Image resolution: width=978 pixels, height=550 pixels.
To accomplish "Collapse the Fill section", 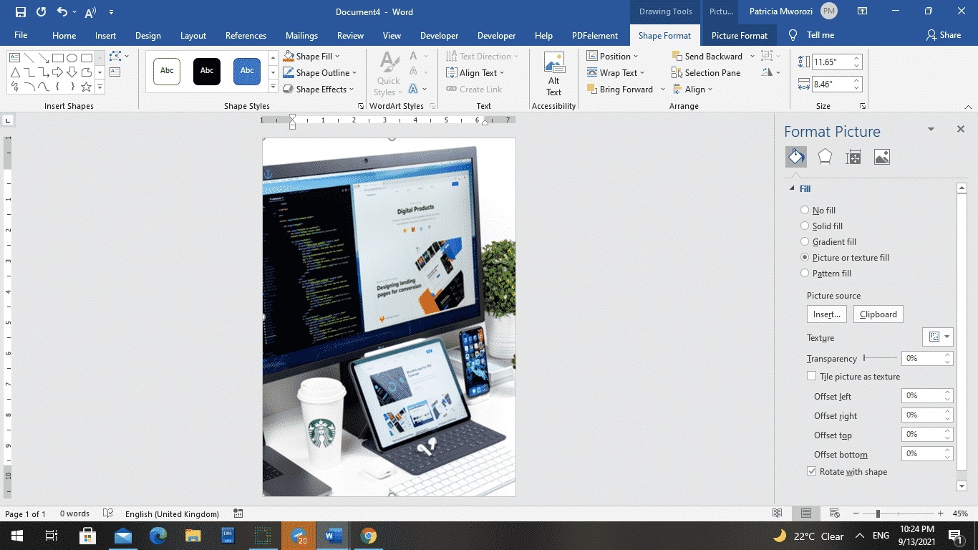I will pos(793,188).
